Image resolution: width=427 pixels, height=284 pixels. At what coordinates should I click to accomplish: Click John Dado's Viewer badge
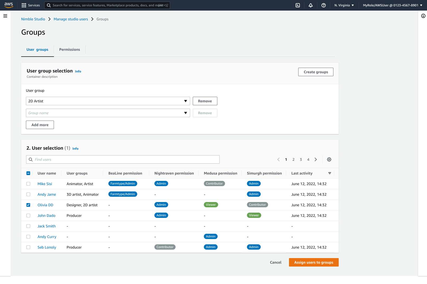(x=254, y=215)
